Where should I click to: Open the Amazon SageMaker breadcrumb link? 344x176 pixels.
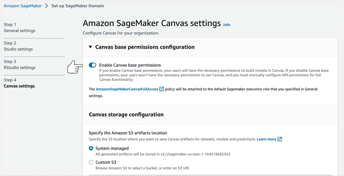click(23, 6)
